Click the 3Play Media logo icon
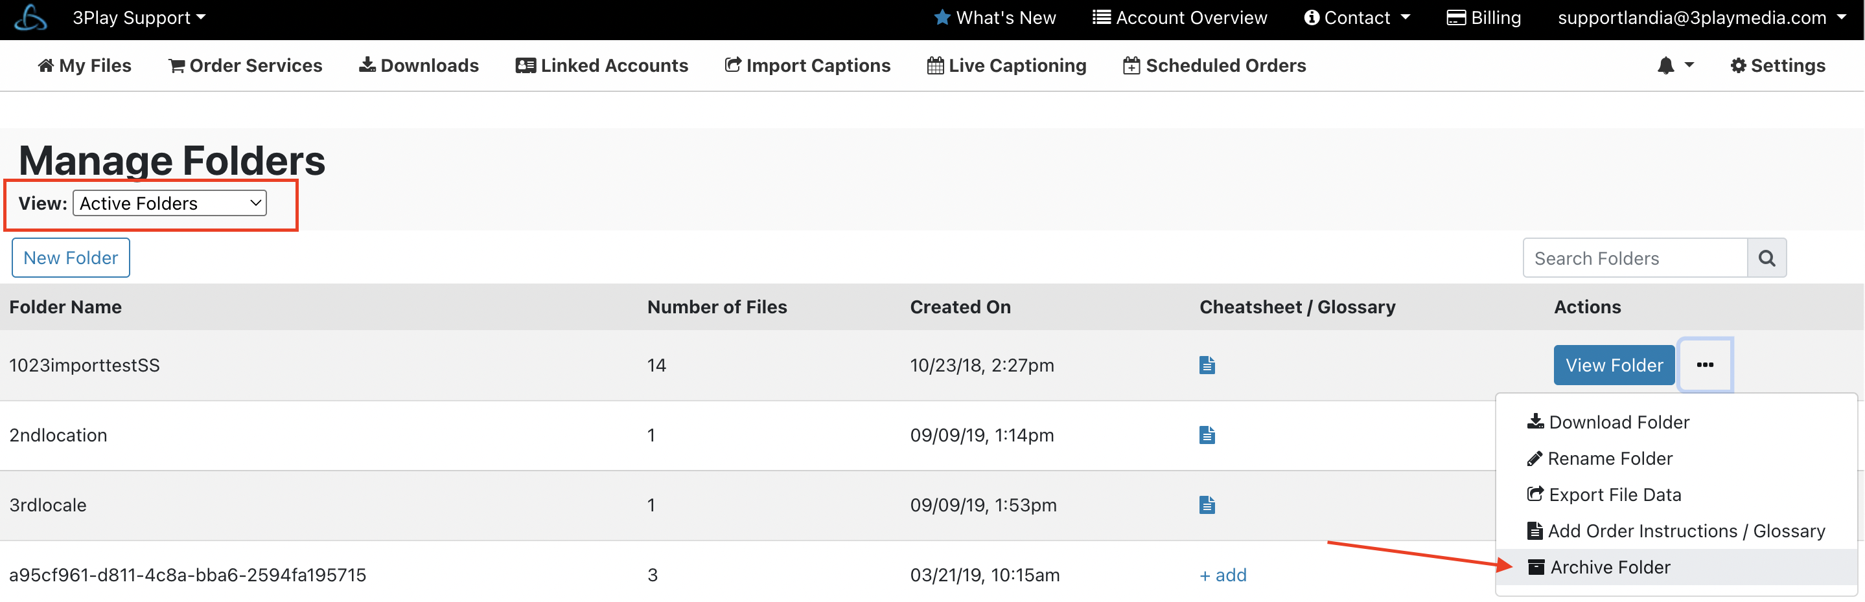The image size is (1865, 602). point(30,17)
